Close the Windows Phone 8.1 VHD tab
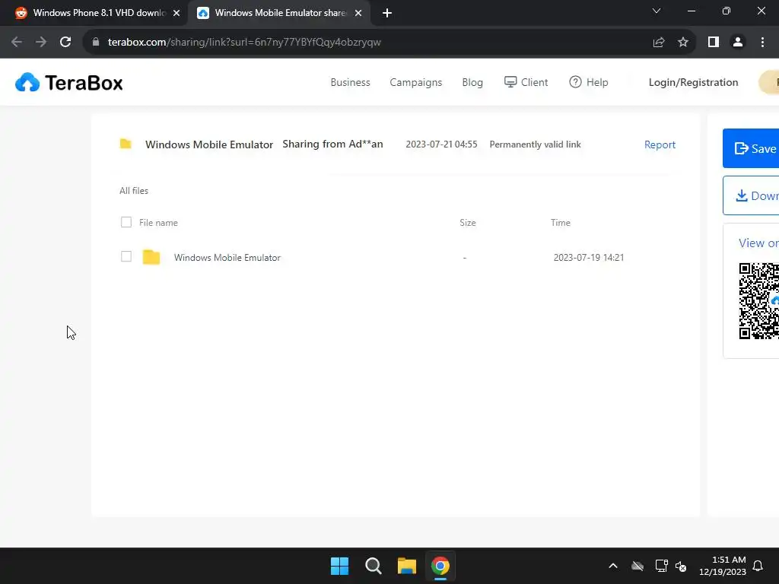 pos(176,14)
